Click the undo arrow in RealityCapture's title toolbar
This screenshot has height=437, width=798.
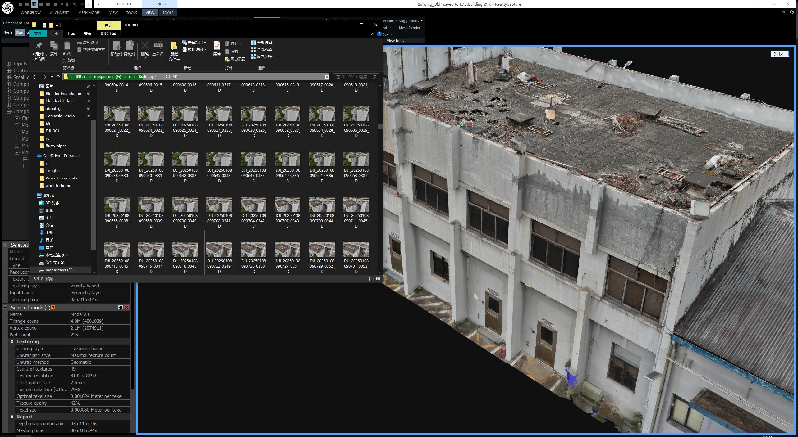click(75, 4)
